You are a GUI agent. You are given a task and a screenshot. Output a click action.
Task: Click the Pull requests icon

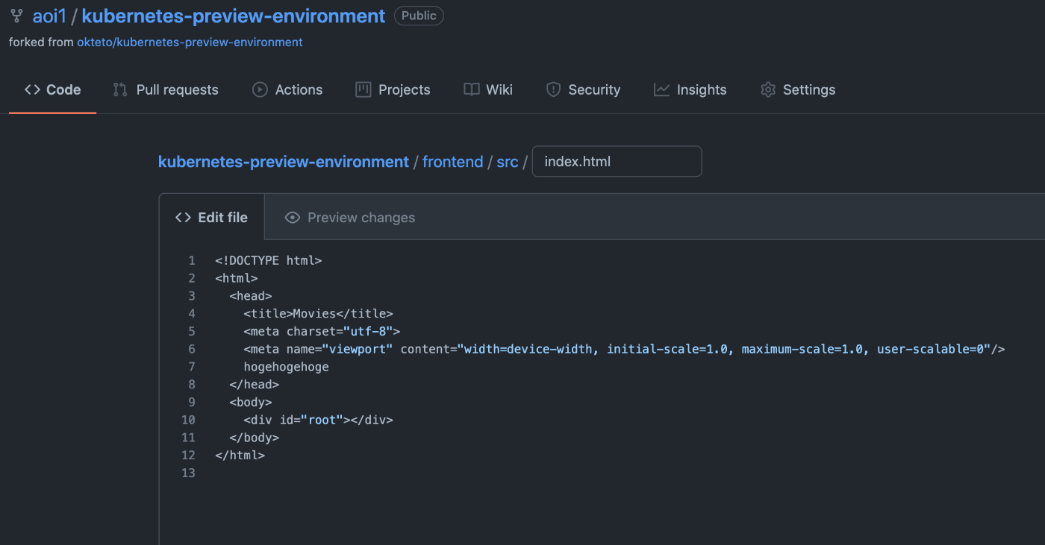(120, 89)
